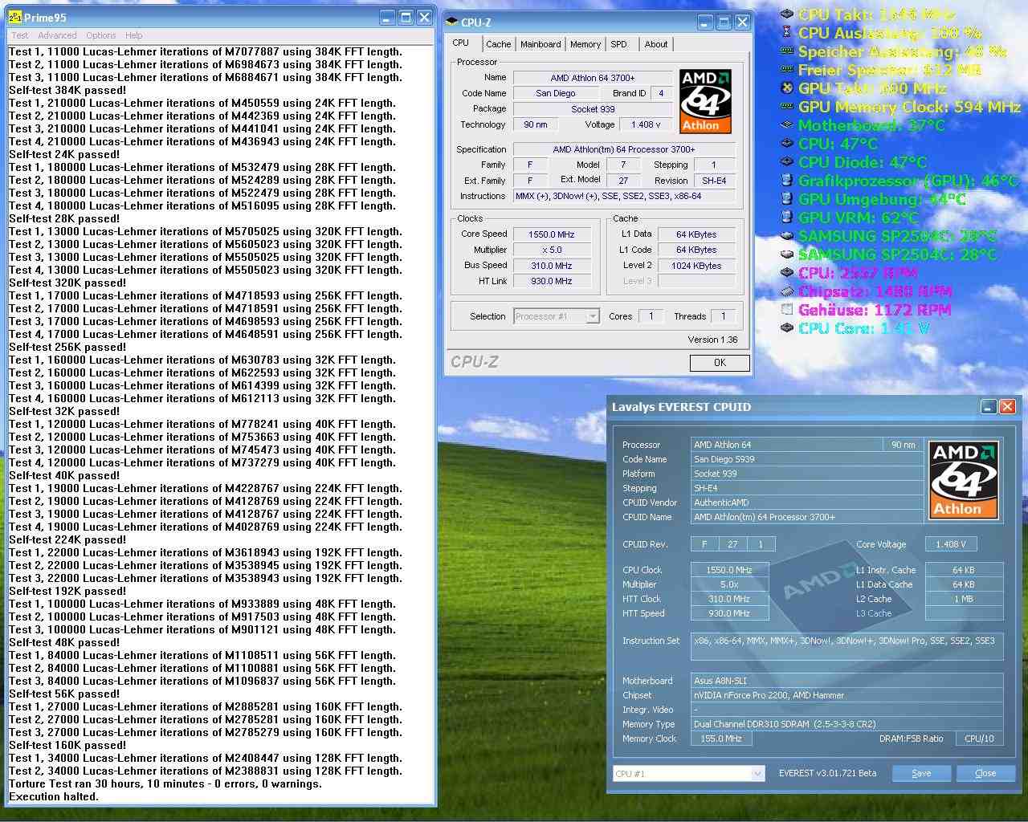The width and height of the screenshot is (1028, 822).
Task: Click the icon beside GPU Memory Clock
Action: [x=787, y=107]
